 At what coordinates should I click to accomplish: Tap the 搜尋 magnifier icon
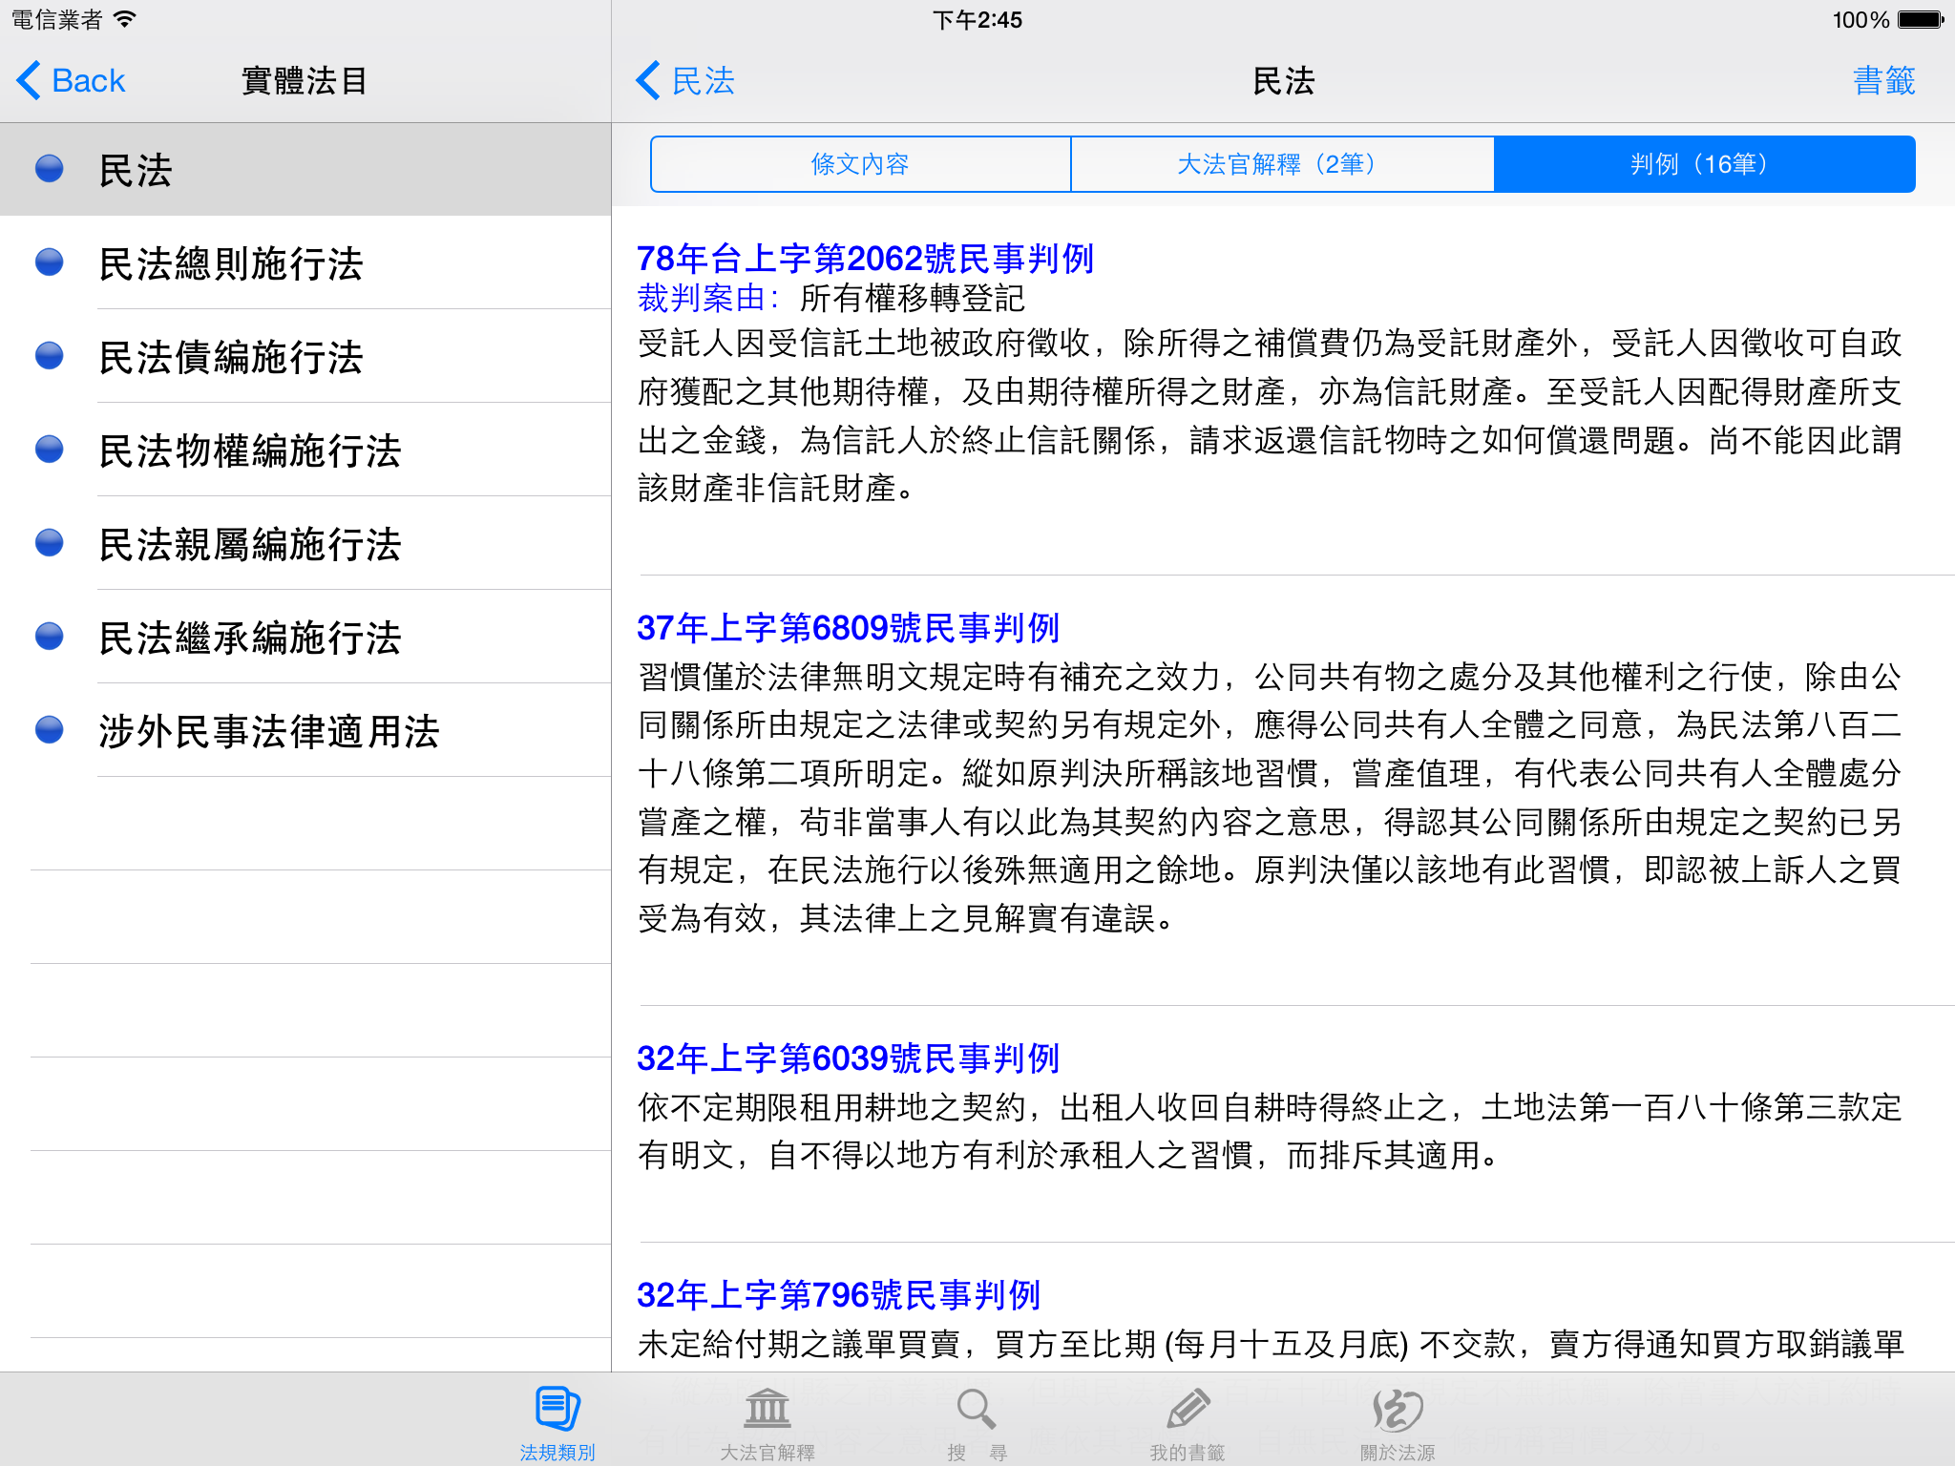click(x=977, y=1410)
